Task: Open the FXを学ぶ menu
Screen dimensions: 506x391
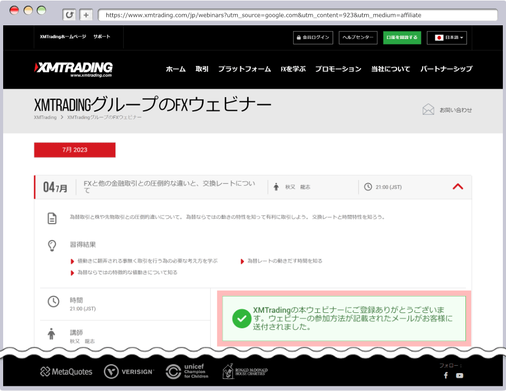Action: [293, 69]
